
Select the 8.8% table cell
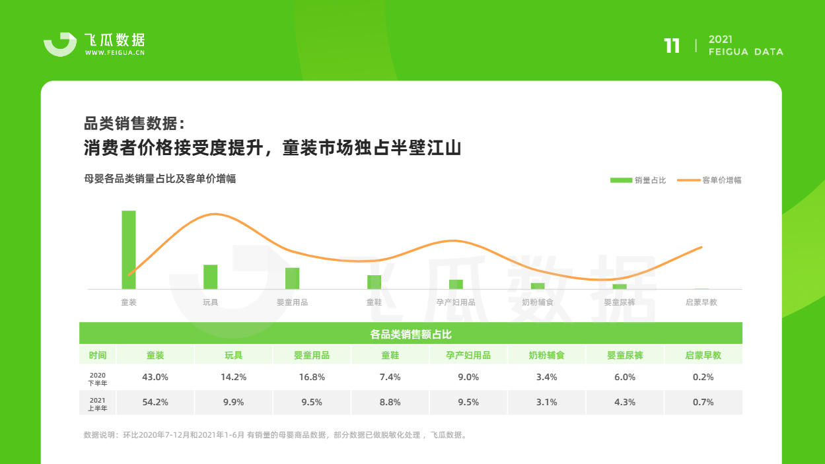coord(390,402)
